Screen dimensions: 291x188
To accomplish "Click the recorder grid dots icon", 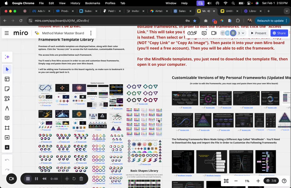I will tap(67, 179).
